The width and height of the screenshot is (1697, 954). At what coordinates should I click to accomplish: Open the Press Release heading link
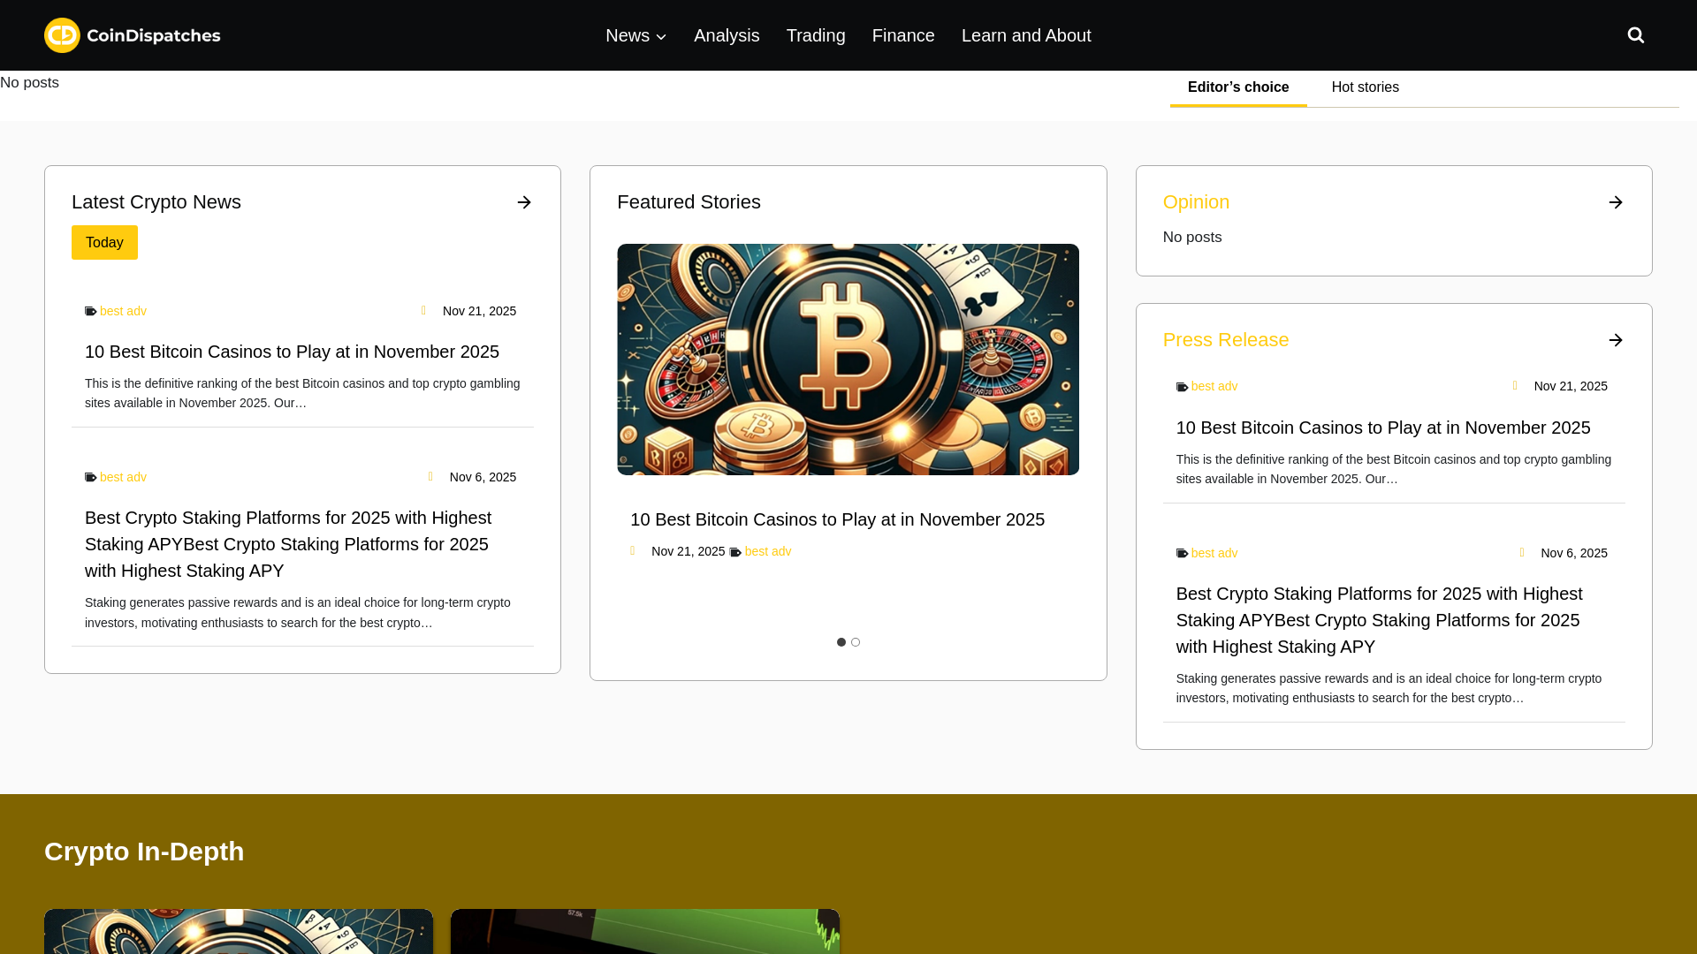1226,340
